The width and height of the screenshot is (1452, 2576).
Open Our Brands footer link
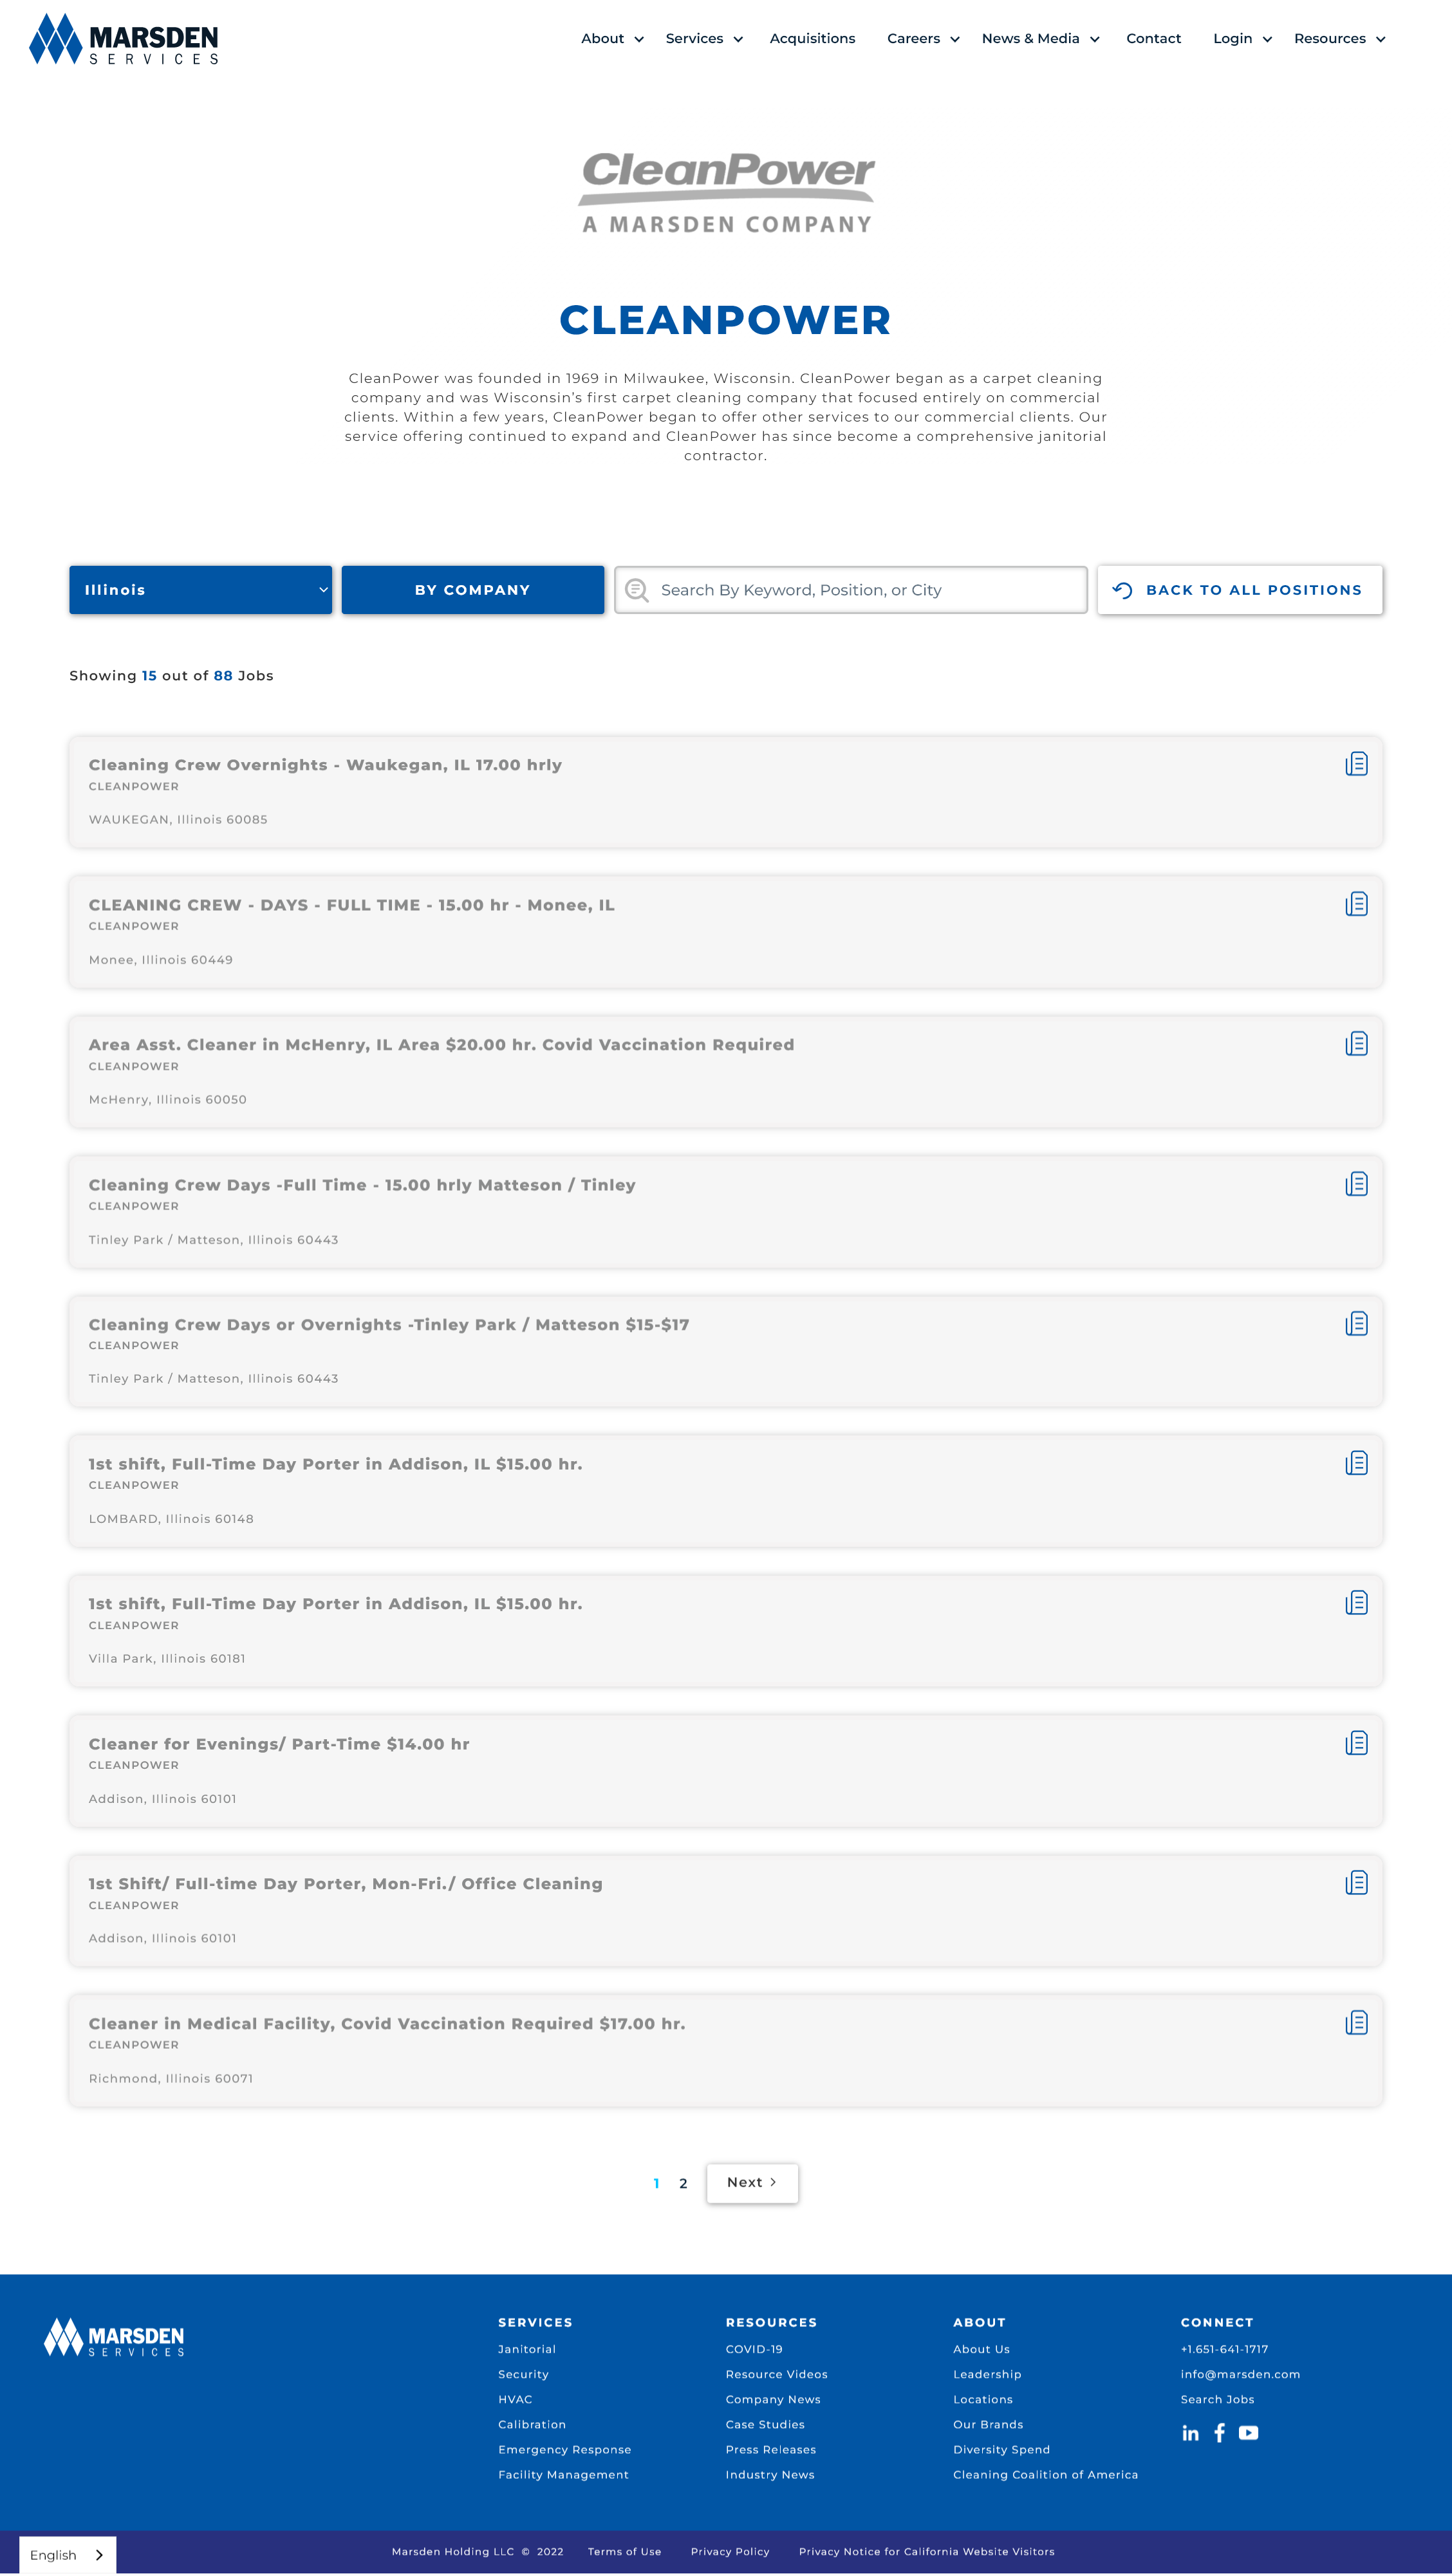tap(988, 2424)
